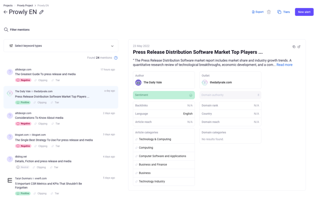Image resolution: width=314 pixels, height=197 pixels.
Task: Click Tier on Considerations To Know mention
Action: 56,124
